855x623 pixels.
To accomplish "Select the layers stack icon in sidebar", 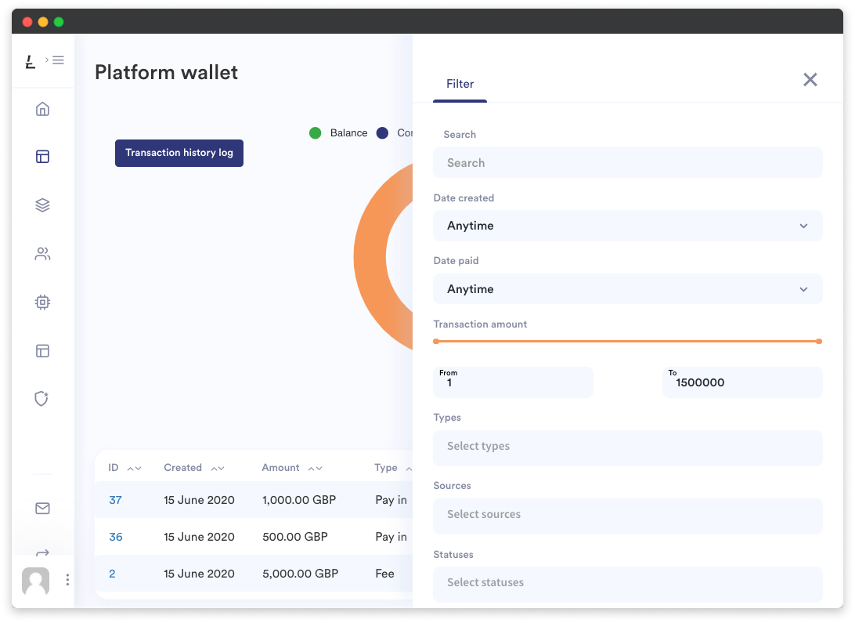I will click(41, 205).
